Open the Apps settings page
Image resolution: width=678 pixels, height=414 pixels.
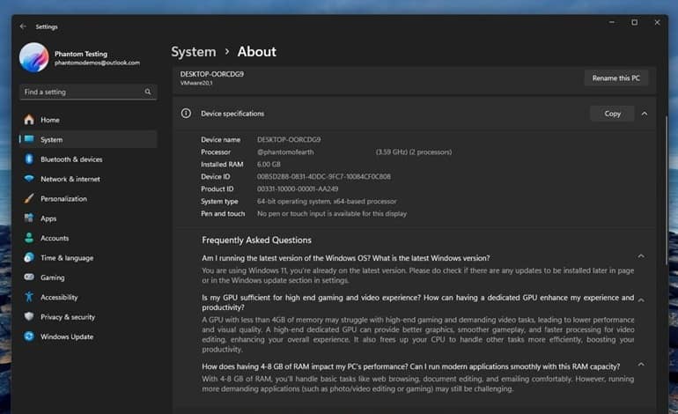[88, 218]
